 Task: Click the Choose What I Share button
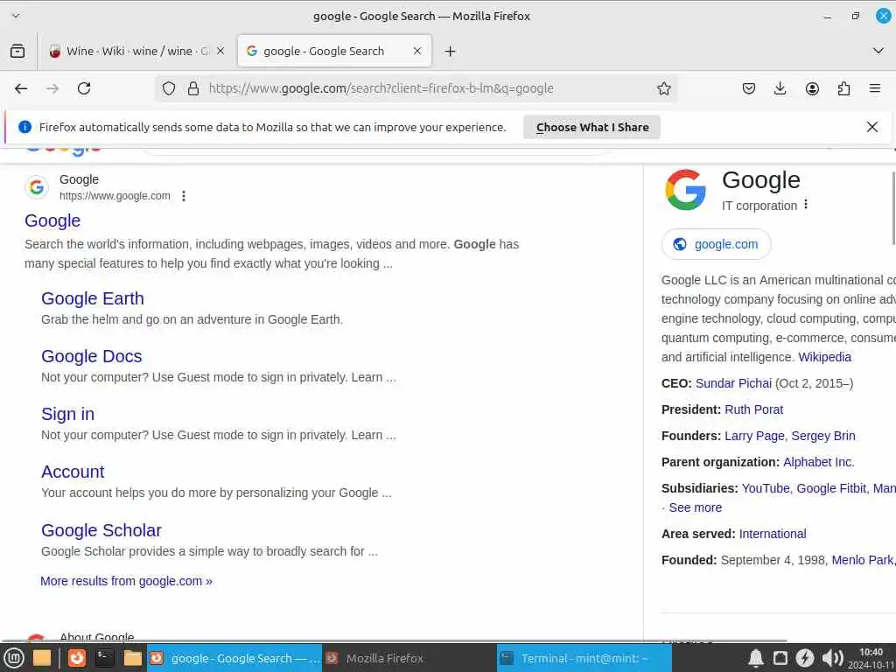tap(592, 127)
